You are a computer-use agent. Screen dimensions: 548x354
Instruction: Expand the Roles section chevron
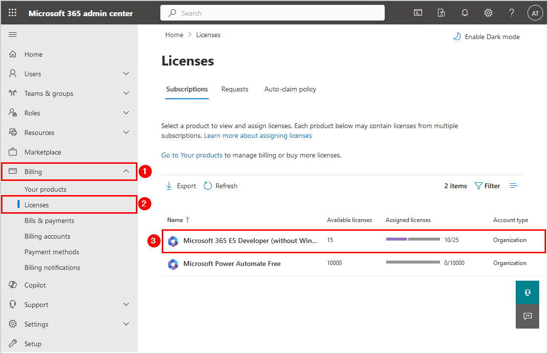tap(126, 112)
